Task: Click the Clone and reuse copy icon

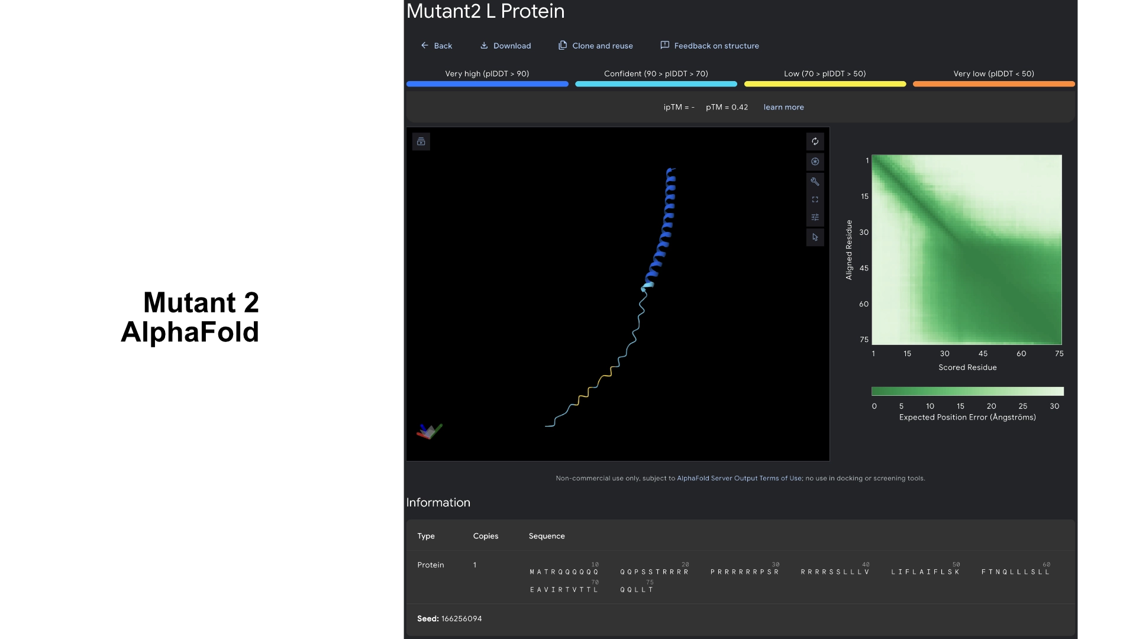Action: (x=563, y=46)
